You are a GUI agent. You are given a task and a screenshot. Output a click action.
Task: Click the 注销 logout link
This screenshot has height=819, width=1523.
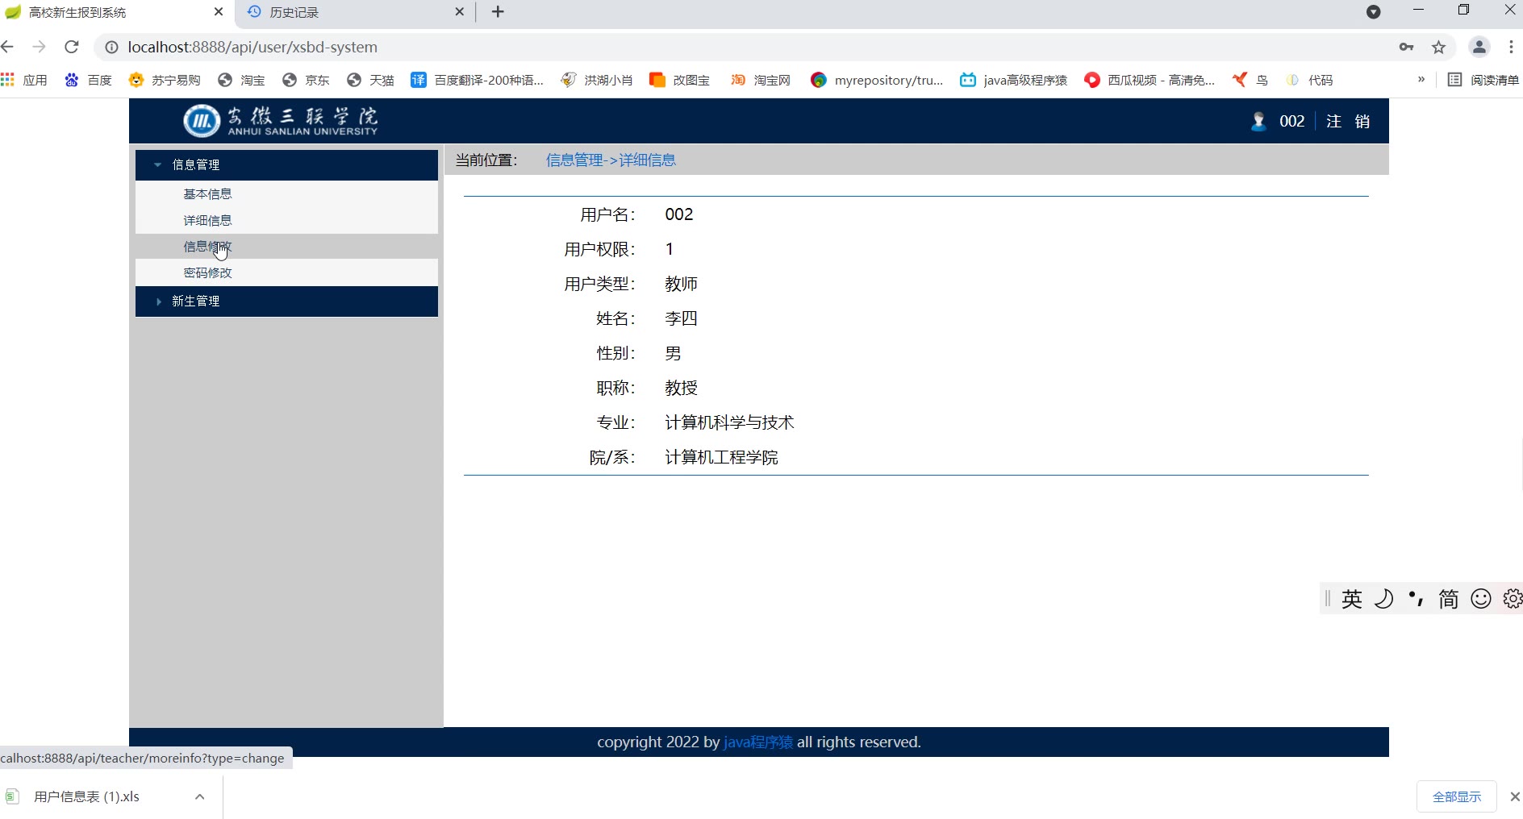tap(1348, 121)
